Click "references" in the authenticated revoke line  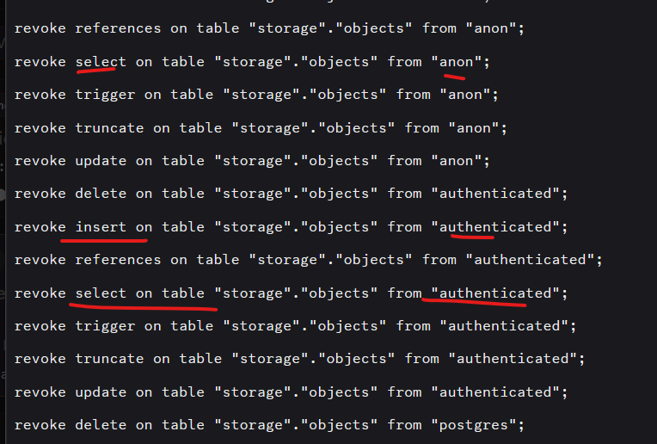coord(118,259)
